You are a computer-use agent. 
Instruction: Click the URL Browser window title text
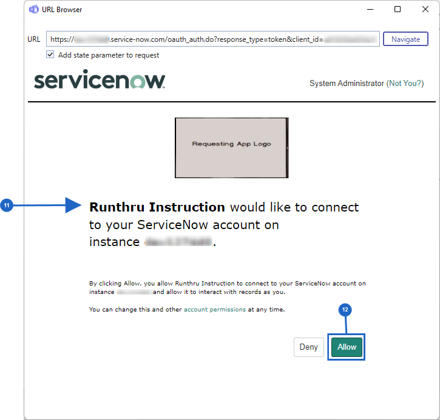(62, 9)
